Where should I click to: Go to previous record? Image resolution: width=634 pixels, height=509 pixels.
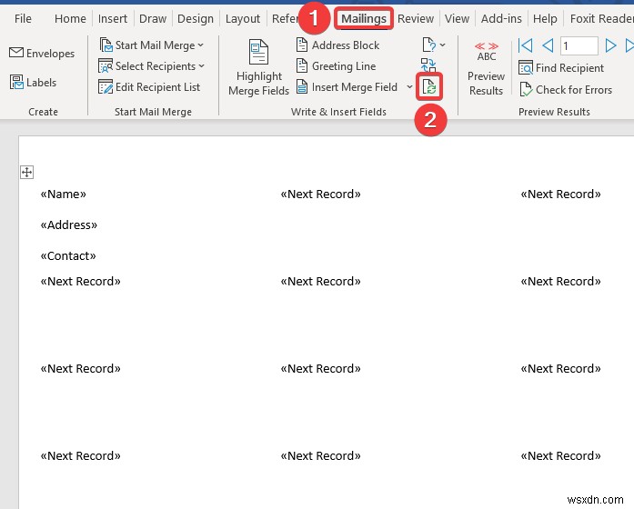pyautogui.click(x=548, y=45)
